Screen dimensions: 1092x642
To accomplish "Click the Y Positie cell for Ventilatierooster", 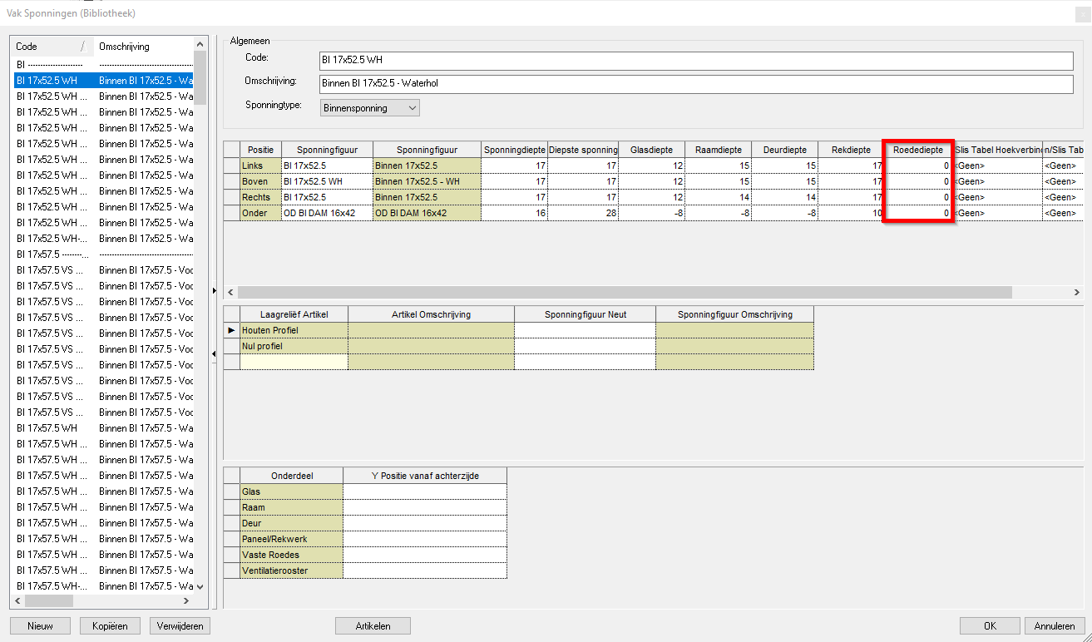I will [x=425, y=570].
